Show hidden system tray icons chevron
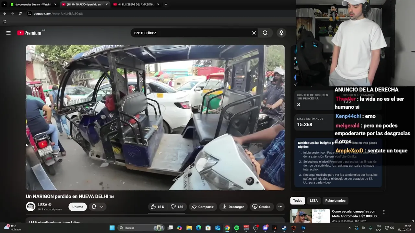Viewport: 415px width, 233px height. [x=350, y=228]
